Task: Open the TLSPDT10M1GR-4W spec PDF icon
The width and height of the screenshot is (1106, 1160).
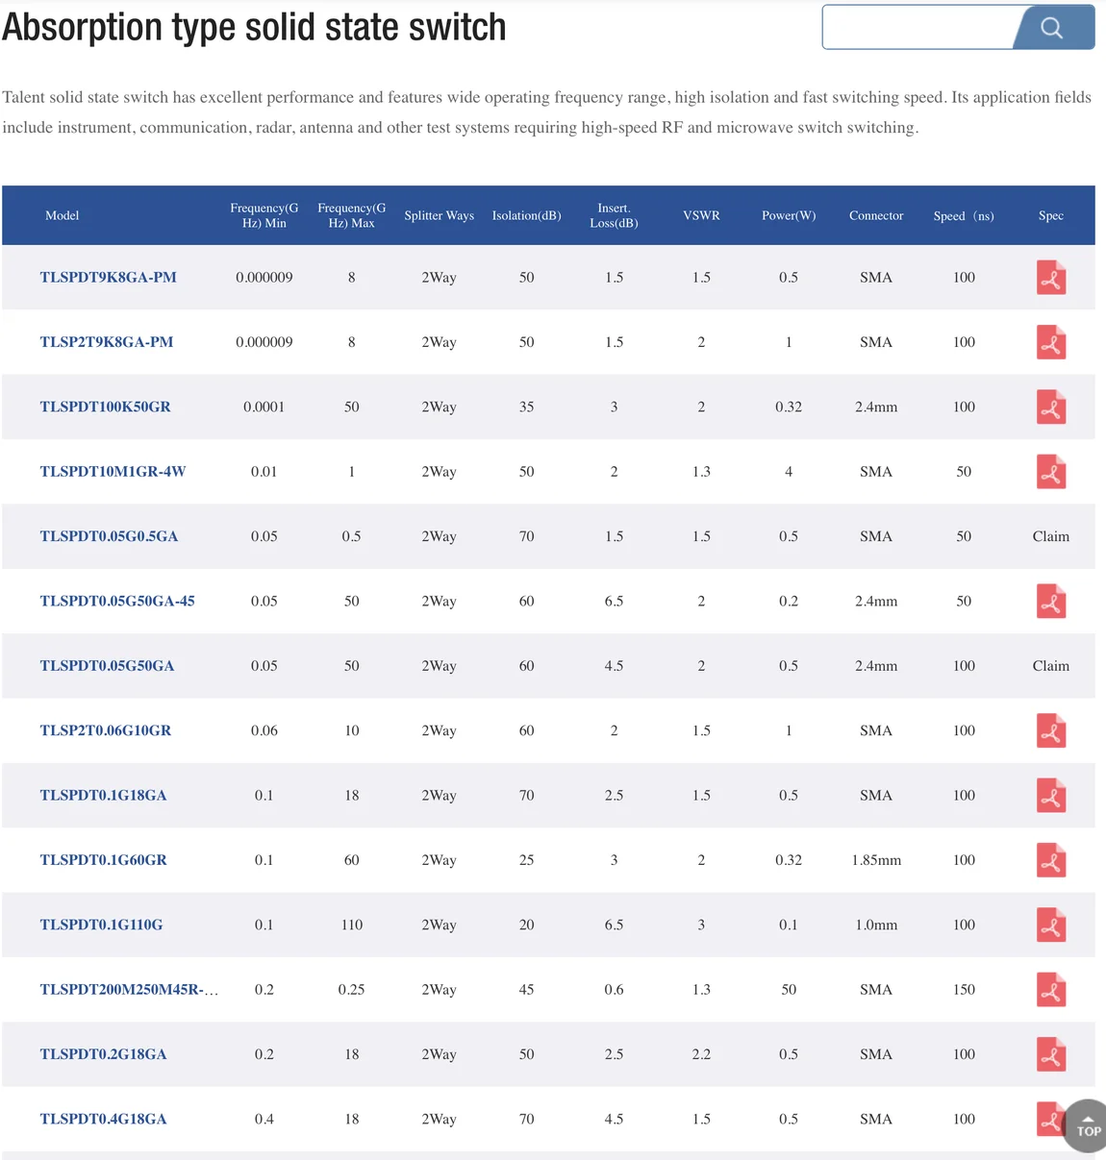Action: 1050,472
